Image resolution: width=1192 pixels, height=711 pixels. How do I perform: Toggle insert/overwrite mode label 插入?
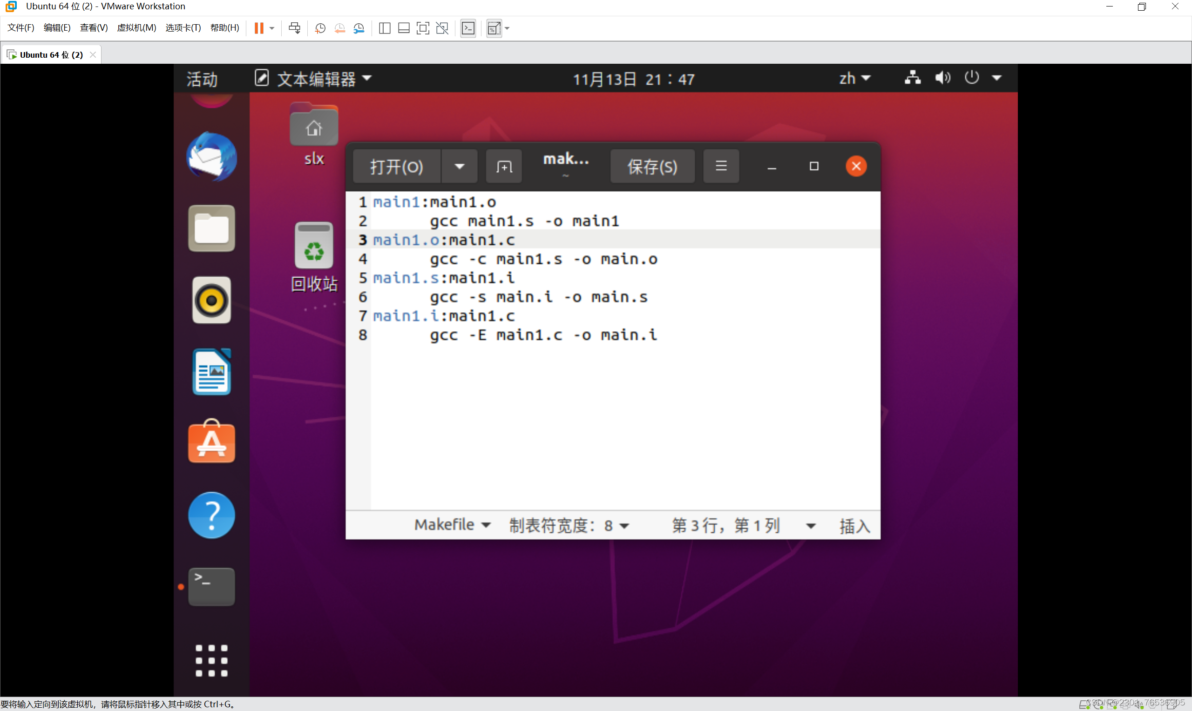[x=854, y=526]
